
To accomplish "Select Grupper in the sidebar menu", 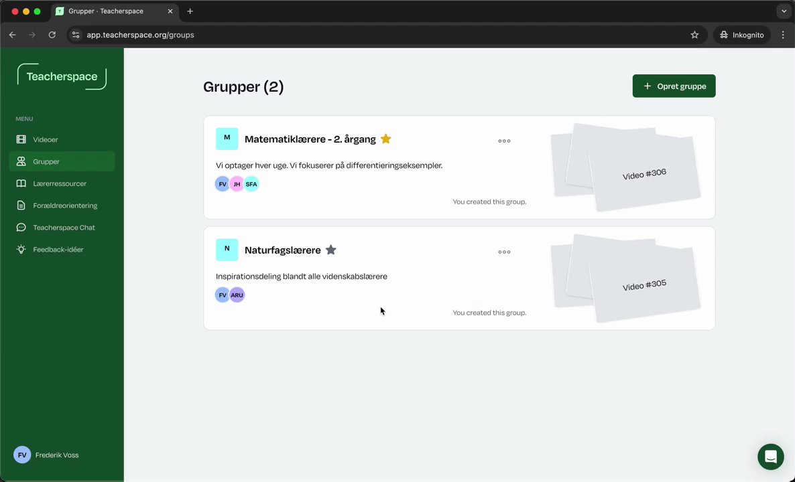I will tap(62, 161).
